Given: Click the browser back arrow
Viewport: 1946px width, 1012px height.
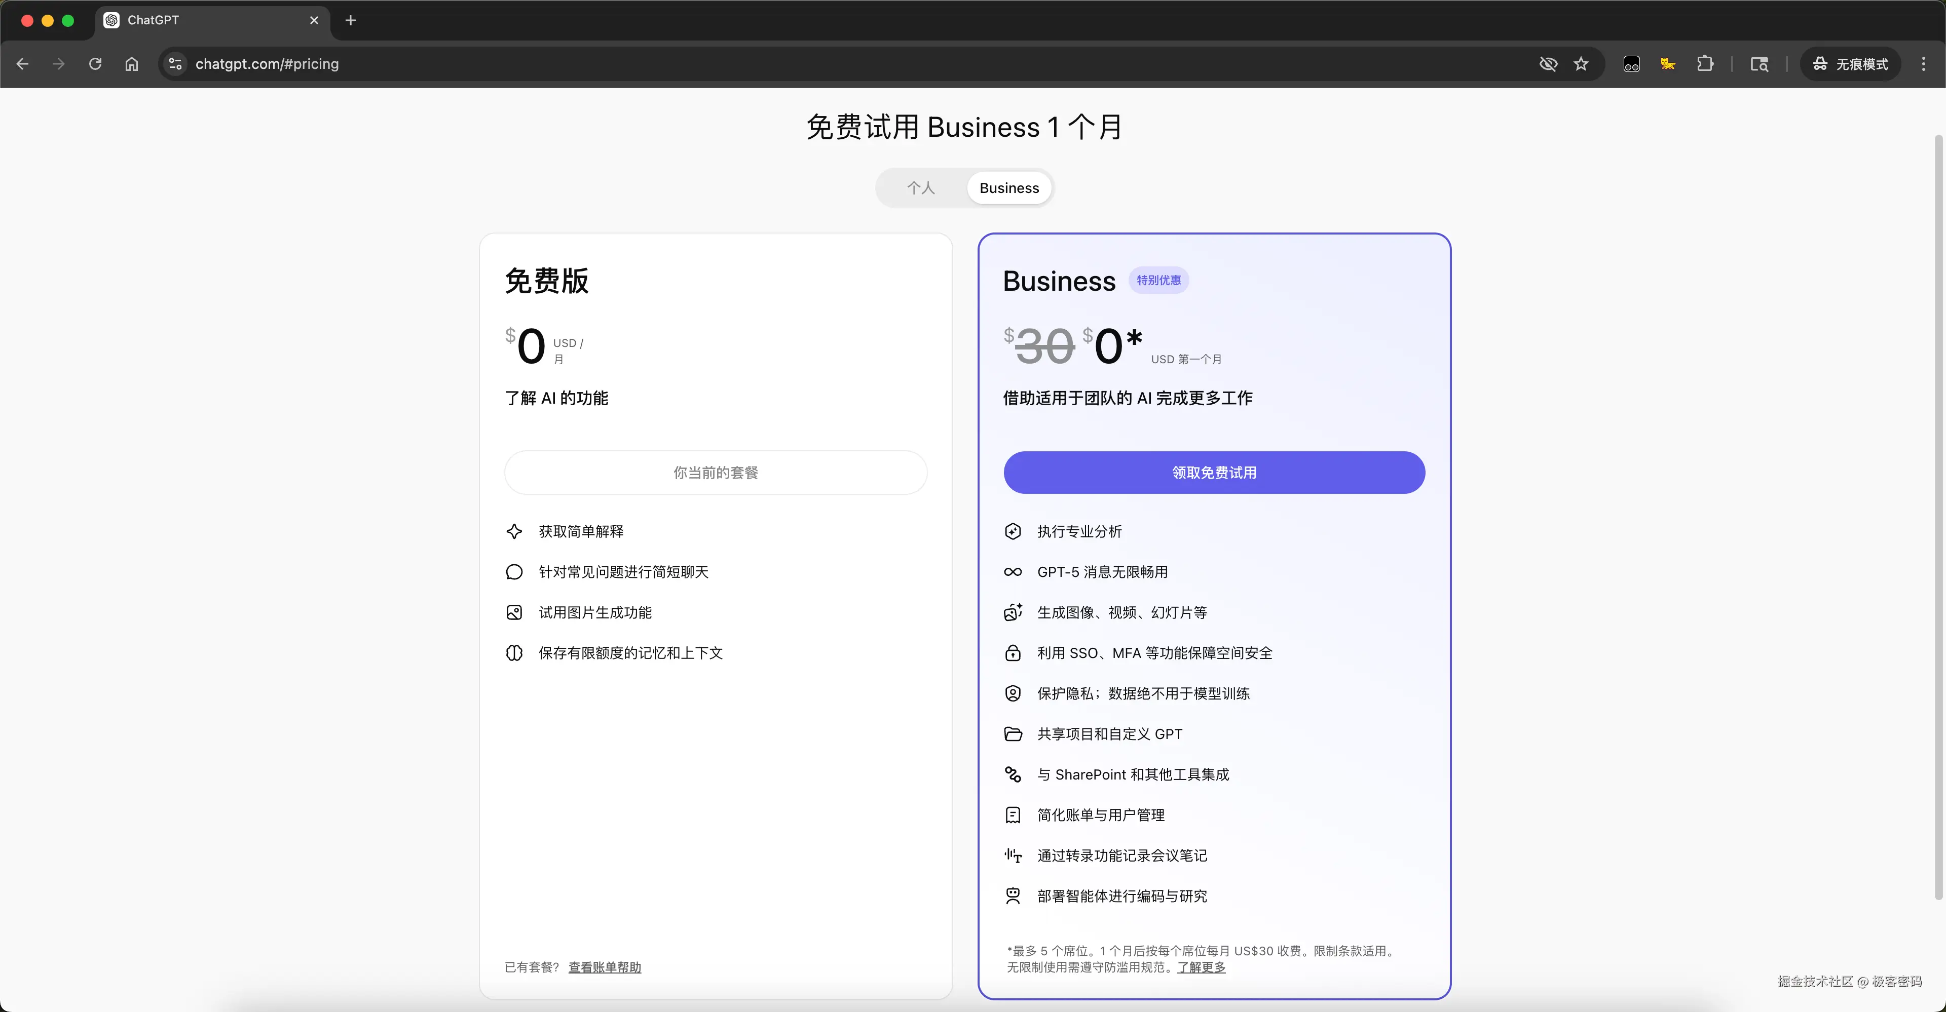Looking at the screenshot, I should (23, 64).
